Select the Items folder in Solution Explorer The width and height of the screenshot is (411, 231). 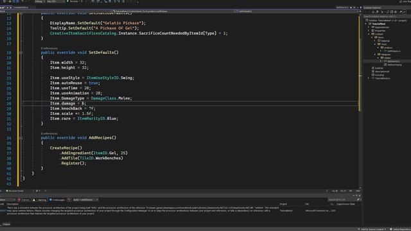pyautogui.click(x=379, y=37)
